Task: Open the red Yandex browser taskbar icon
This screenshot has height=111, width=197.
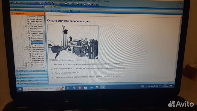Action: [x=80, y=88]
